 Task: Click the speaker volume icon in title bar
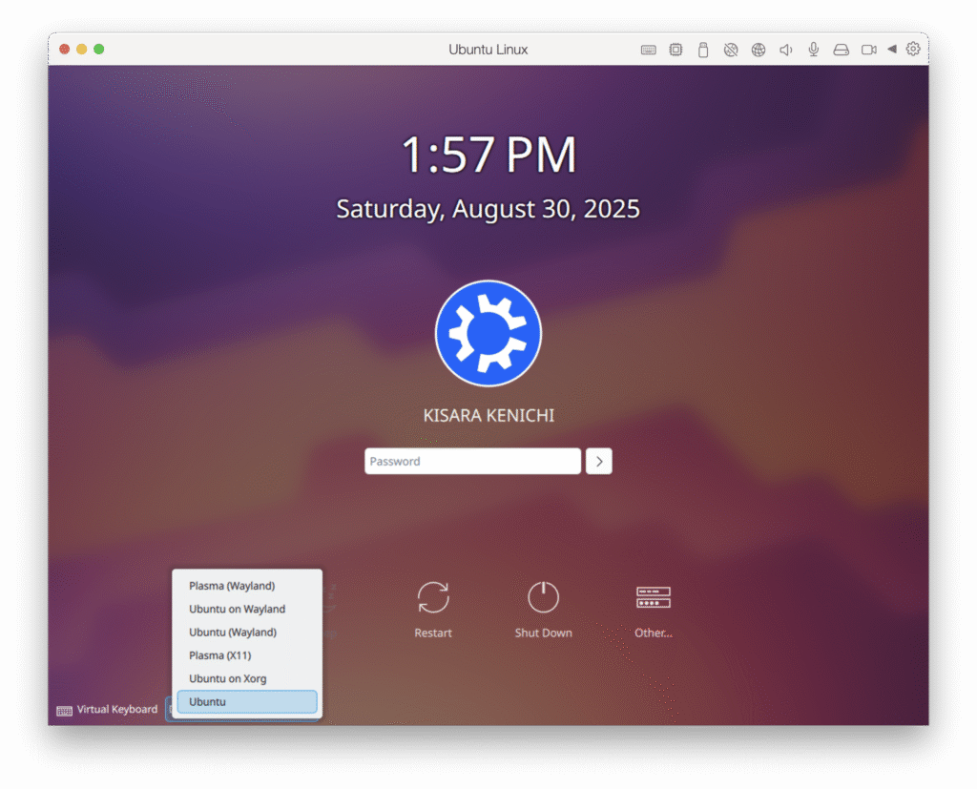786,50
